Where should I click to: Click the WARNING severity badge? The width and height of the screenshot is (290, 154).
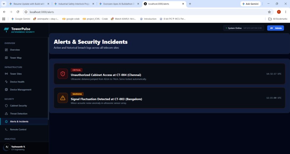[77, 94]
